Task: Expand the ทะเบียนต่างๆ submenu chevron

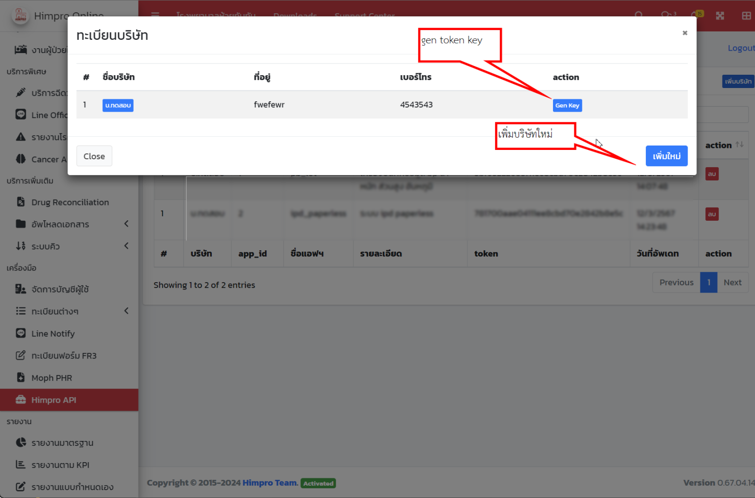Action: [x=126, y=311]
